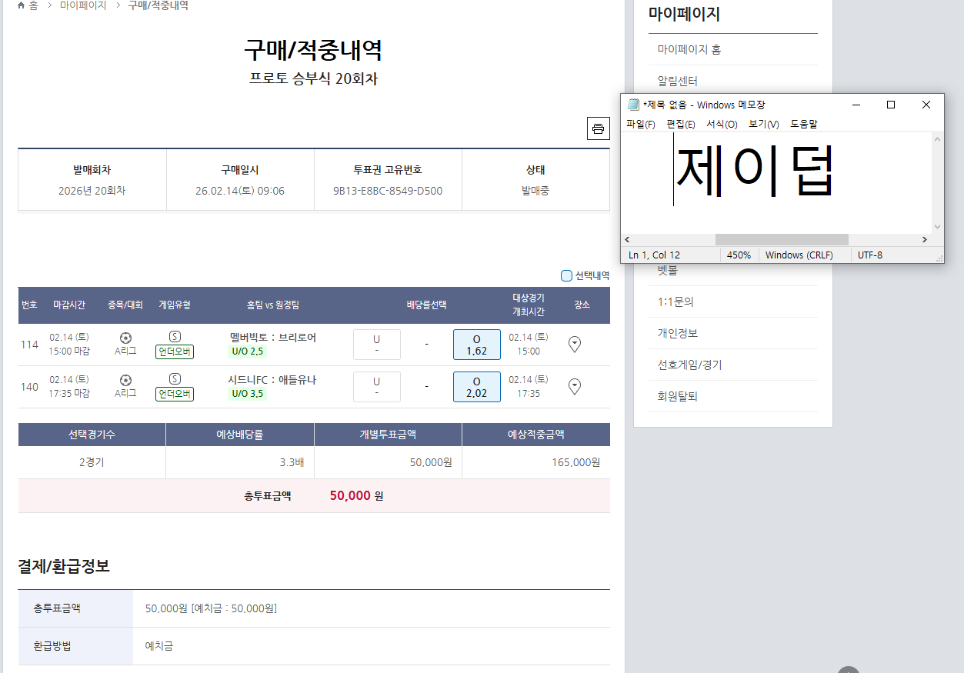
Task: Click the S game type icon for match 114
Action: [175, 336]
